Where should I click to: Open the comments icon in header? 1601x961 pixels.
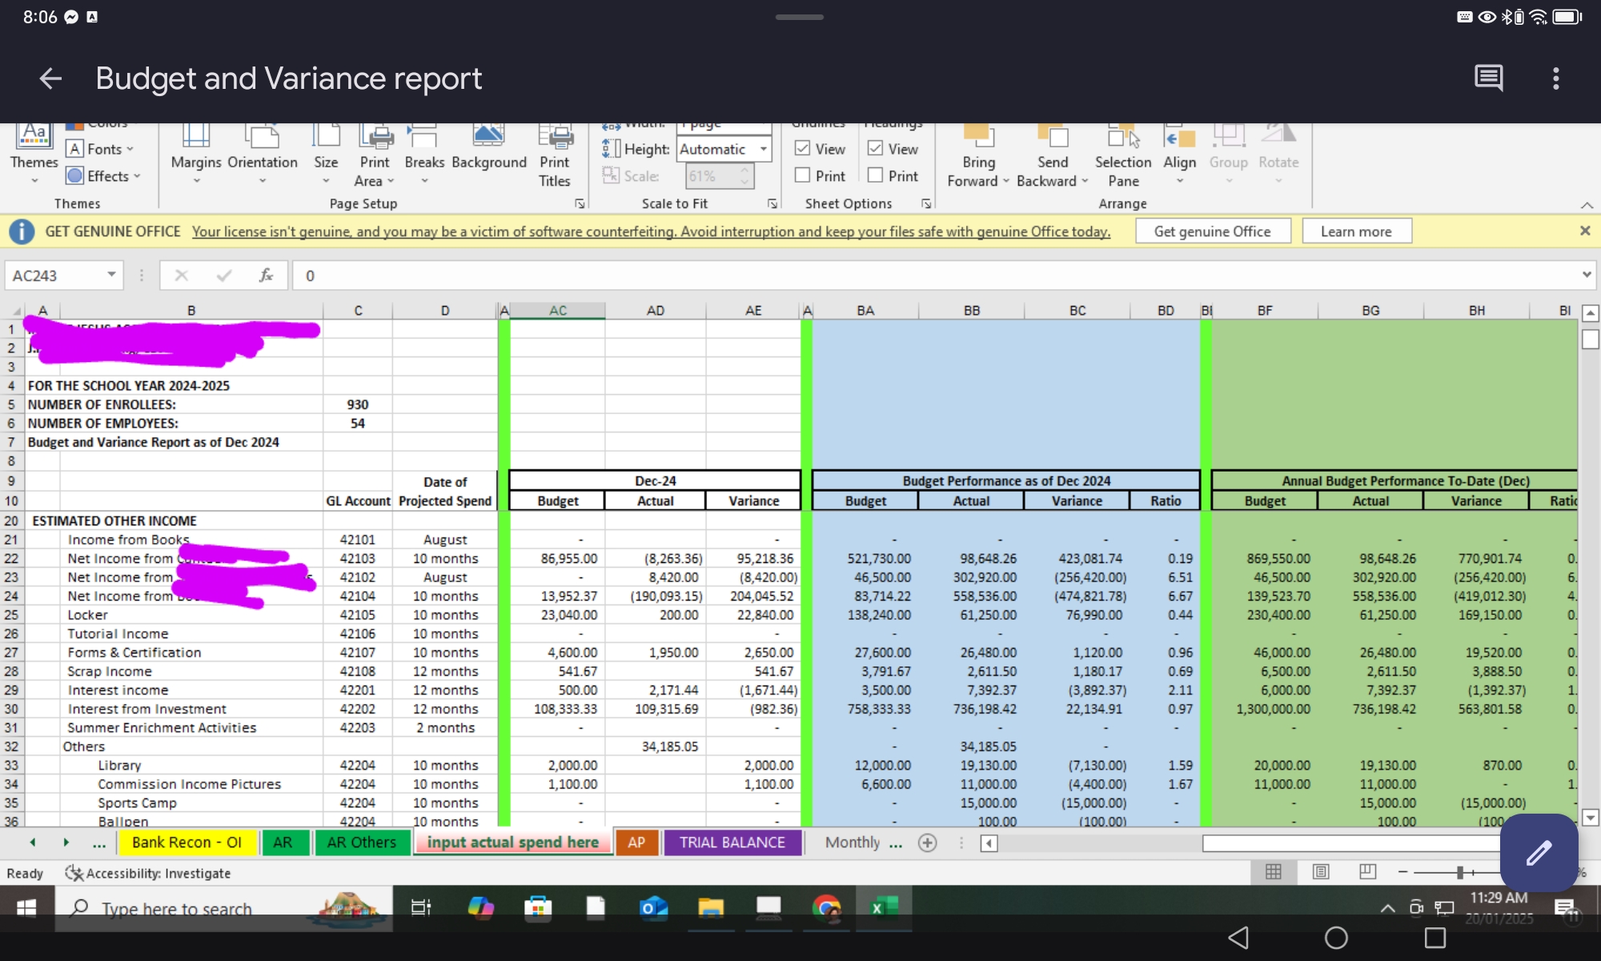click(1488, 78)
